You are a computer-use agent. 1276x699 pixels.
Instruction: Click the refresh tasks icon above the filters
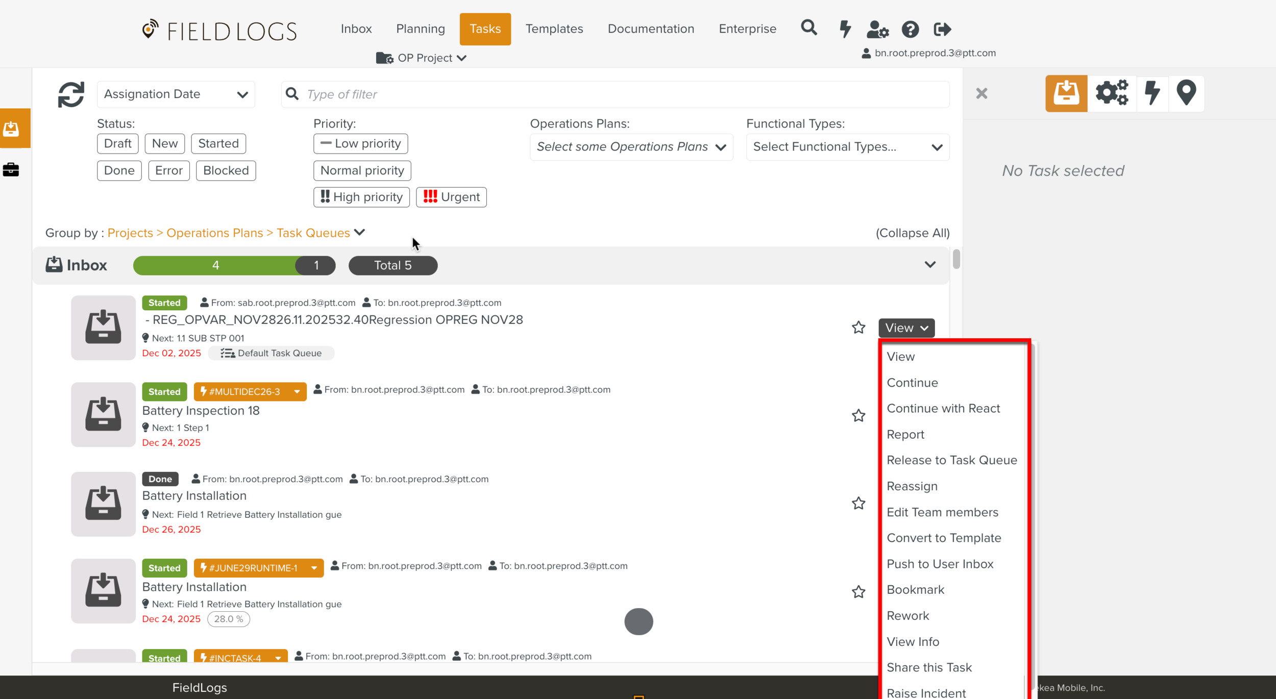tap(71, 94)
